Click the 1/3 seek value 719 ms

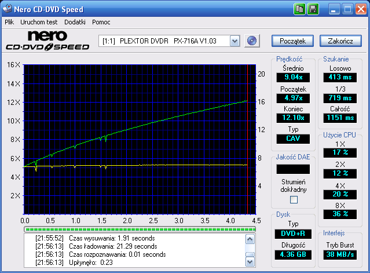pos(340,98)
